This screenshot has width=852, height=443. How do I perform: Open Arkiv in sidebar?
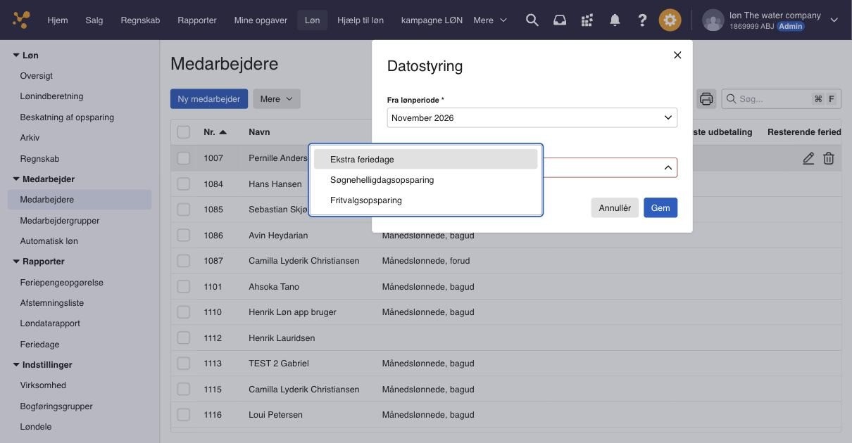pyautogui.click(x=30, y=138)
